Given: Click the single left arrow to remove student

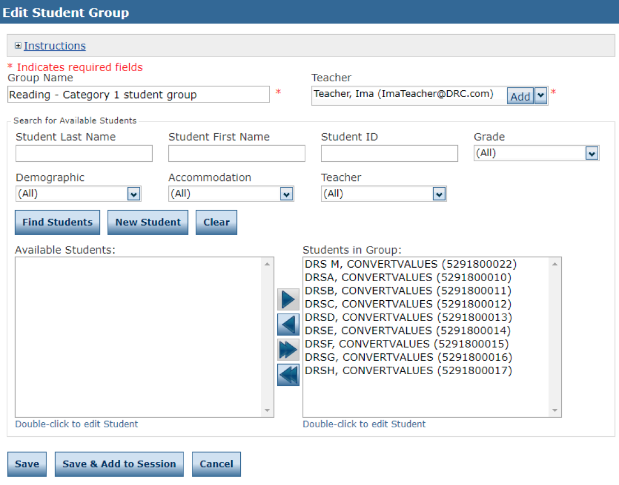Looking at the screenshot, I should 287,324.
